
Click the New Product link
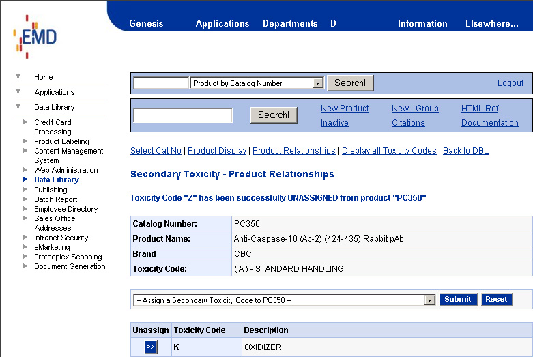[x=345, y=109]
